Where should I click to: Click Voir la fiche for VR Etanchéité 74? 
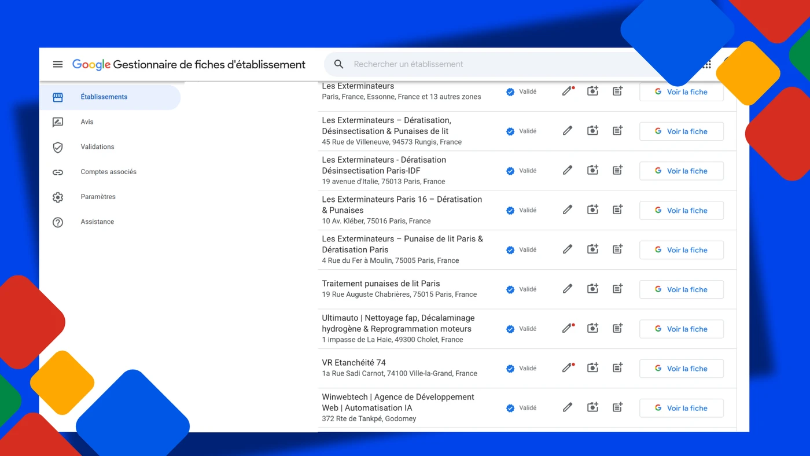(682, 369)
